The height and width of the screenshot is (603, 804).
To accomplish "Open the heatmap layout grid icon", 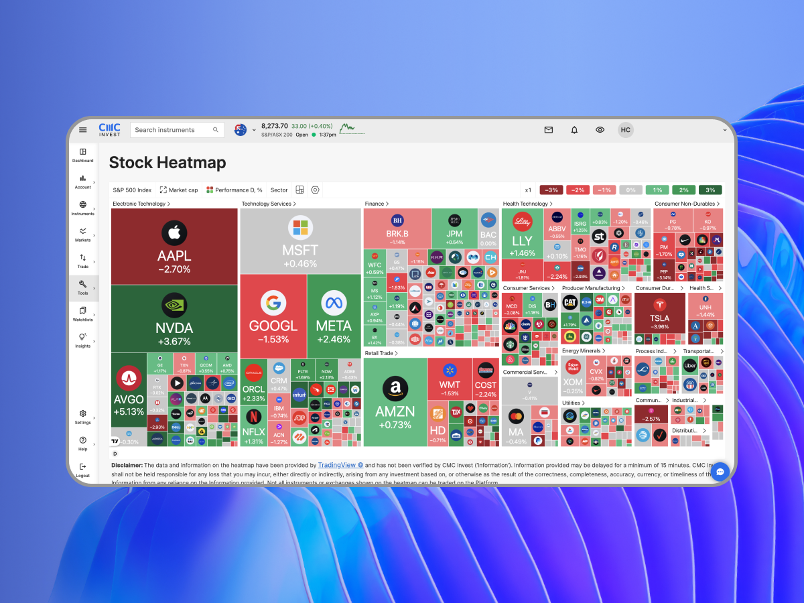I will 299,190.
